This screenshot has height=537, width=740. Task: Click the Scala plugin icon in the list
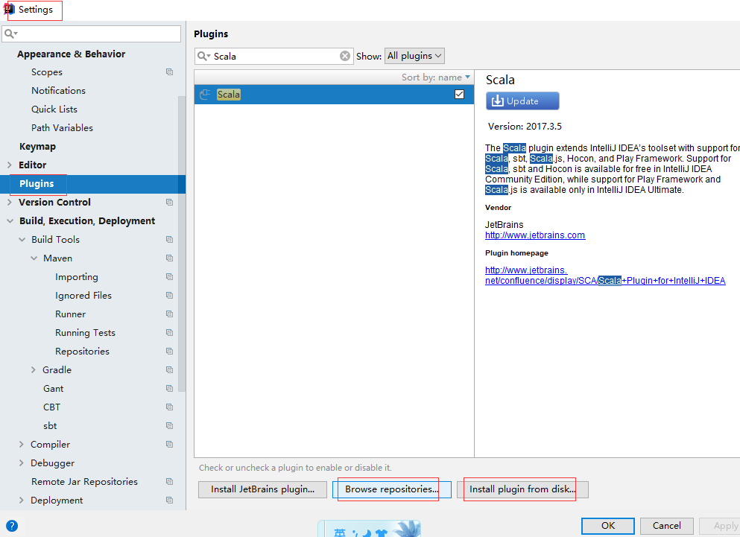[205, 95]
